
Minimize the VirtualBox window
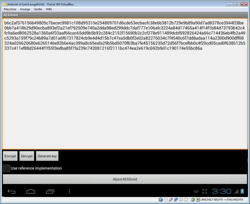coord(230,4)
